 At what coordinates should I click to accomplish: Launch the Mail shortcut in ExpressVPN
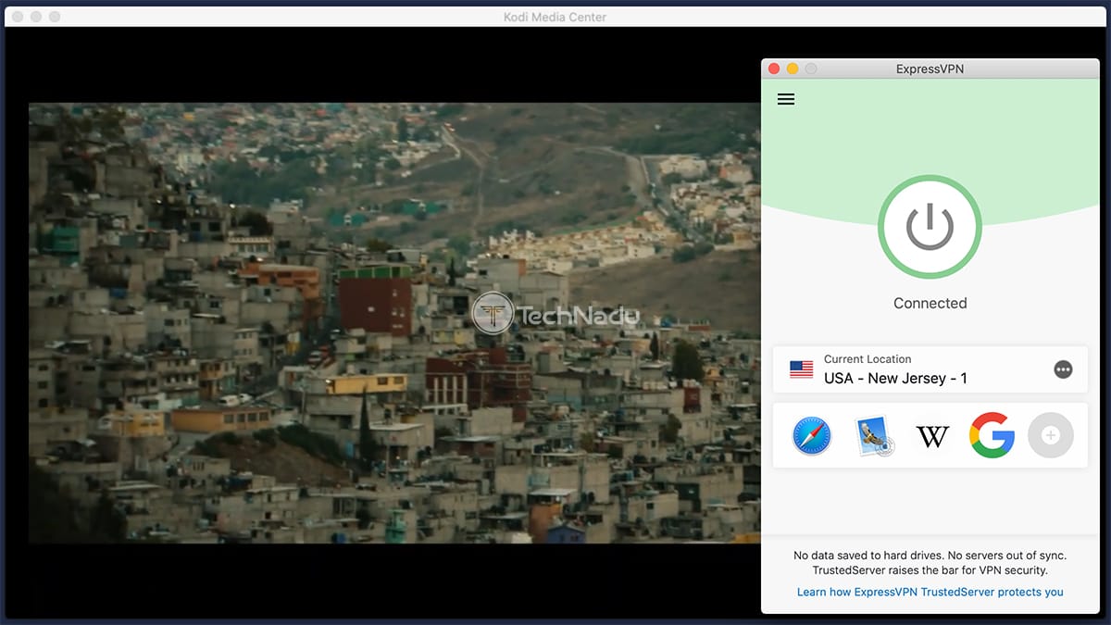(x=874, y=435)
